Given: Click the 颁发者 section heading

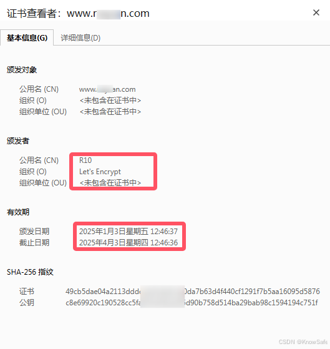Looking at the screenshot, I should 18,141.
